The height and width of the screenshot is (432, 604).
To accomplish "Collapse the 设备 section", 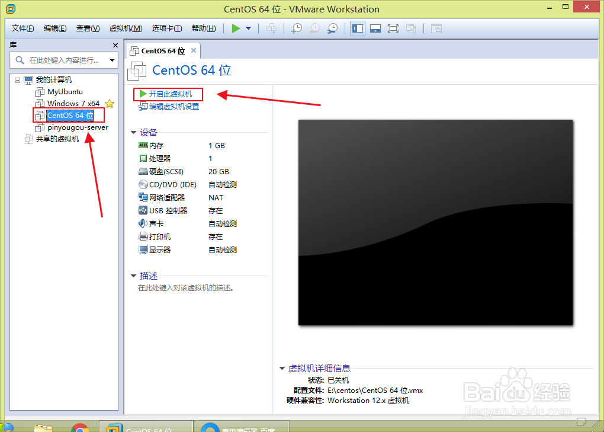I will coord(134,132).
